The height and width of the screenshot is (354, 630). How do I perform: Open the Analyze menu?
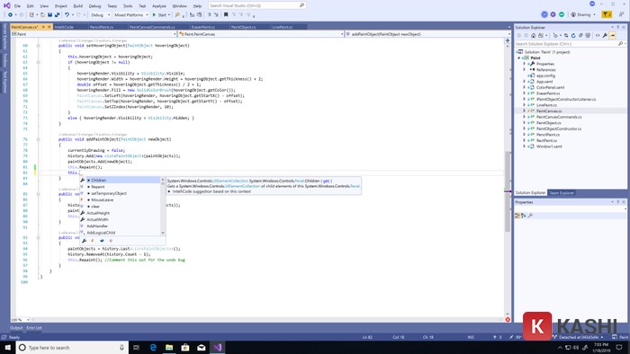158,6
